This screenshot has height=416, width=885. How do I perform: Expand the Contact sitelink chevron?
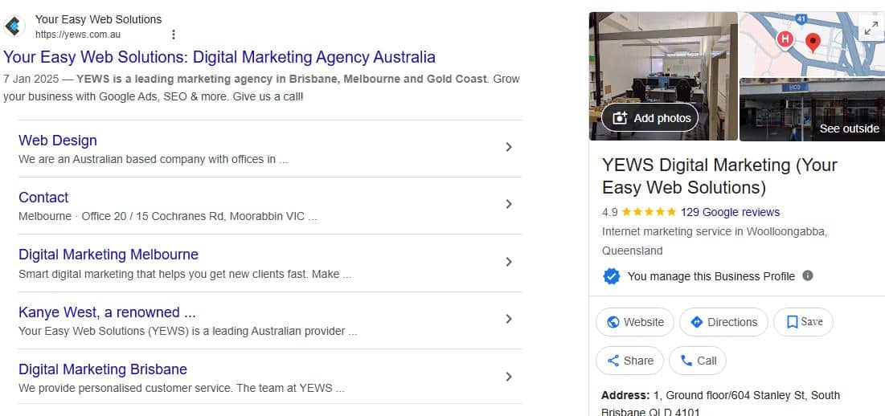[x=508, y=204]
